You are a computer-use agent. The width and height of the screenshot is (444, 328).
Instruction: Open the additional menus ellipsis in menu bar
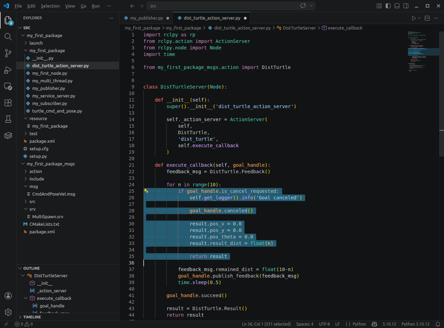pyautogui.click(x=109, y=6)
